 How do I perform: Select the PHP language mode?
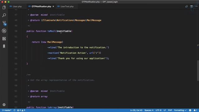point(170,110)
